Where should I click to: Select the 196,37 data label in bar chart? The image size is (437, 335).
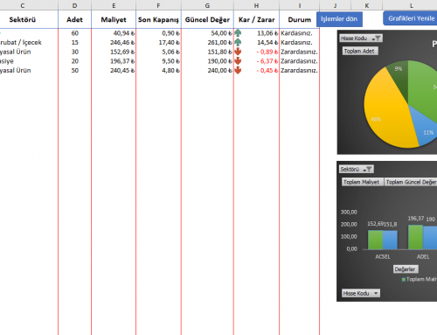tap(416, 218)
